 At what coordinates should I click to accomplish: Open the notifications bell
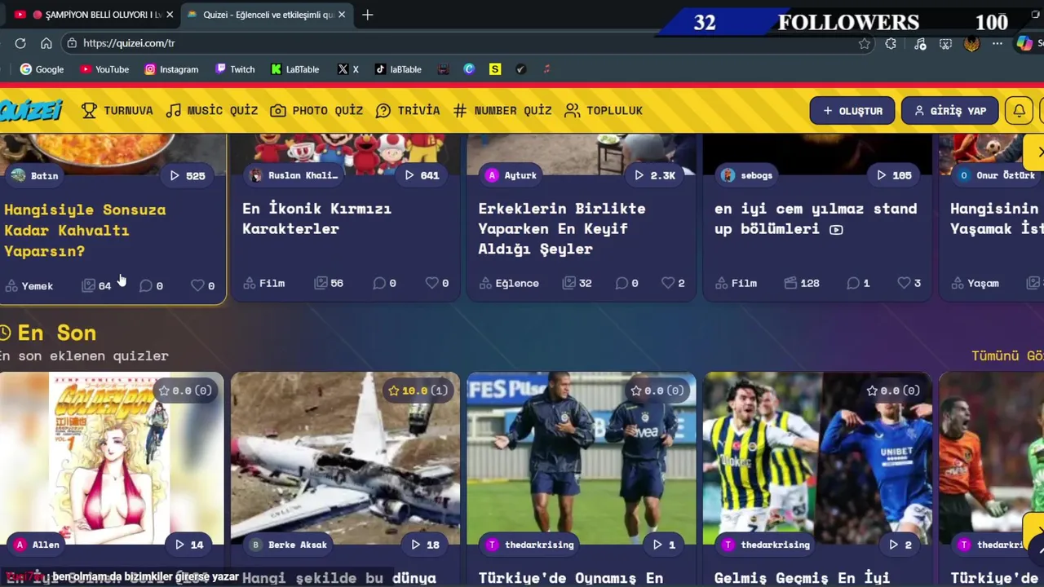coord(1020,111)
